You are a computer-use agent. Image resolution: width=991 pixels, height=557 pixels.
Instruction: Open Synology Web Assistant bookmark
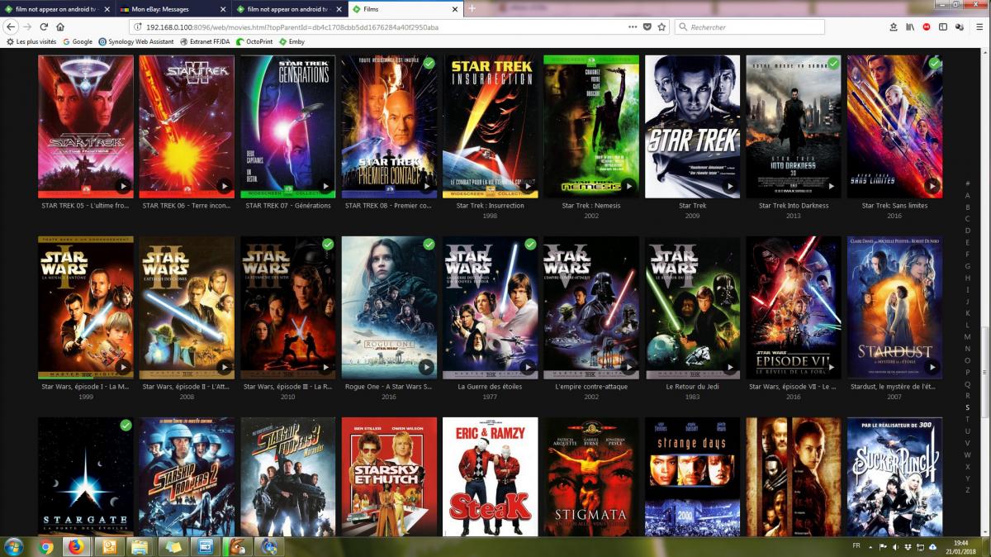click(136, 41)
